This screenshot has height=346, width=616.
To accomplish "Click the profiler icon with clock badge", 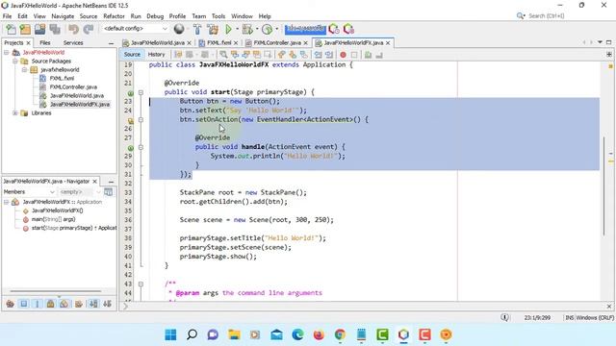I will tap(334, 29).
